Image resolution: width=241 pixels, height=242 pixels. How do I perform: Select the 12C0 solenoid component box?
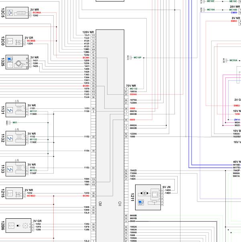click(14, 41)
